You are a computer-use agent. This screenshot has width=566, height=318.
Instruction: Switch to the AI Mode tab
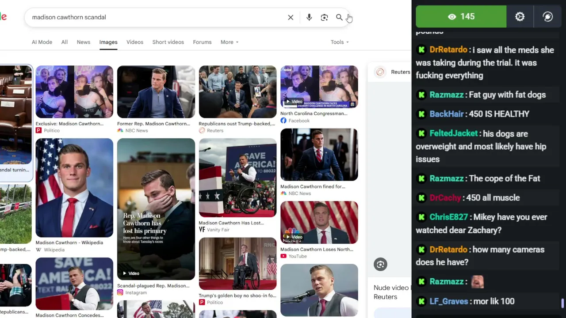click(x=42, y=42)
